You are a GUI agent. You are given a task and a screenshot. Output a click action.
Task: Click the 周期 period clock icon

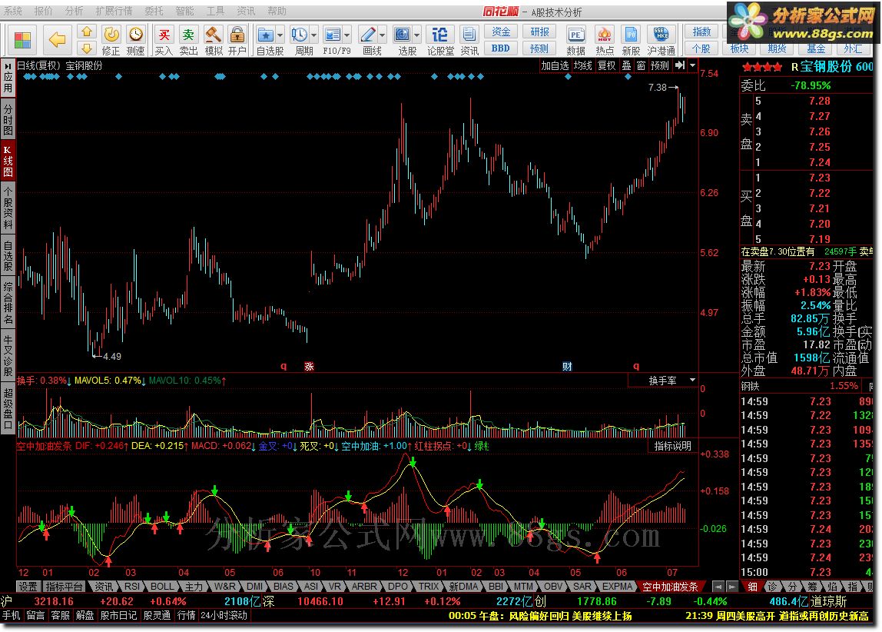coord(300,35)
